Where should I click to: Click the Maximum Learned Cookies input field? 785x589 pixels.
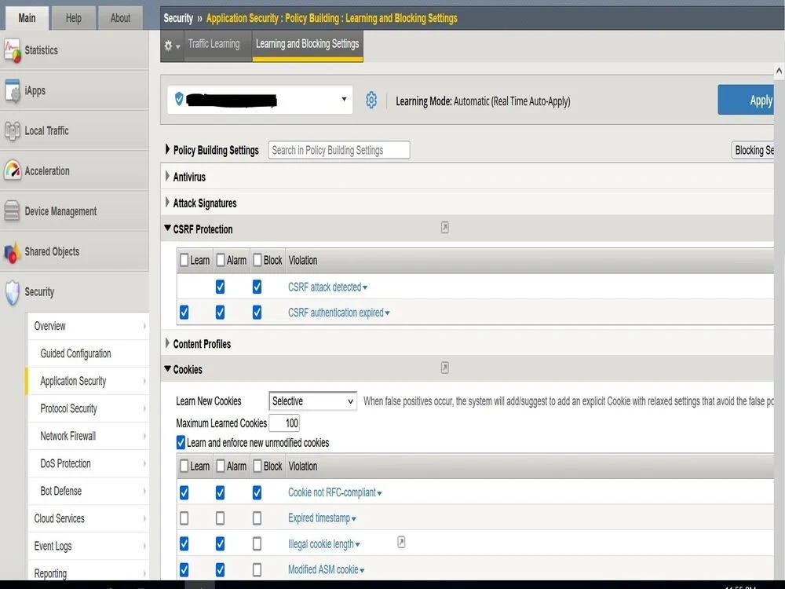click(x=284, y=423)
